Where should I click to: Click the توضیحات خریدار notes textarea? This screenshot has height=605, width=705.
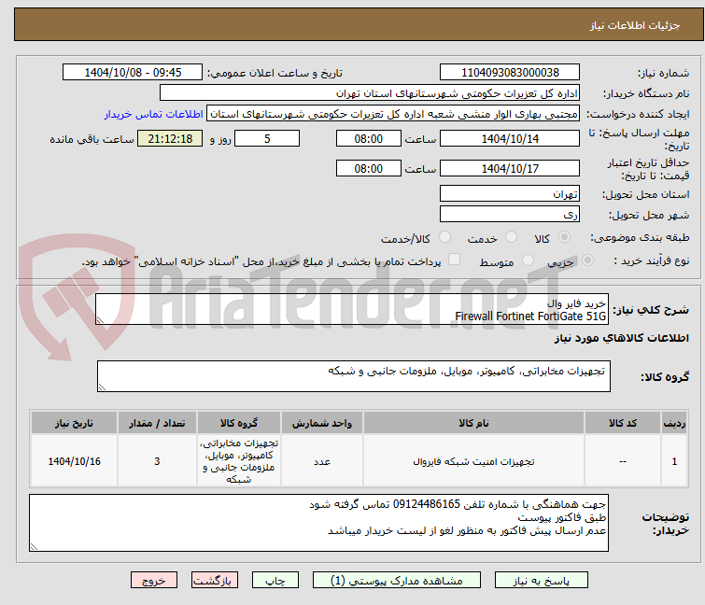pyautogui.click(x=318, y=523)
